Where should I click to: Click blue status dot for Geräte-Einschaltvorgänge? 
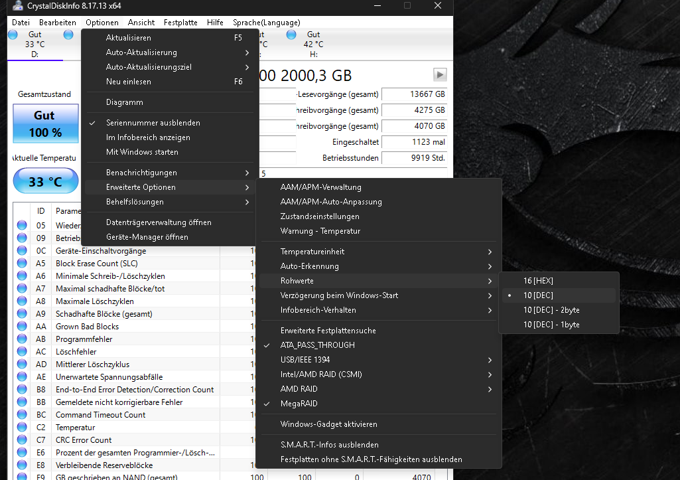(22, 250)
